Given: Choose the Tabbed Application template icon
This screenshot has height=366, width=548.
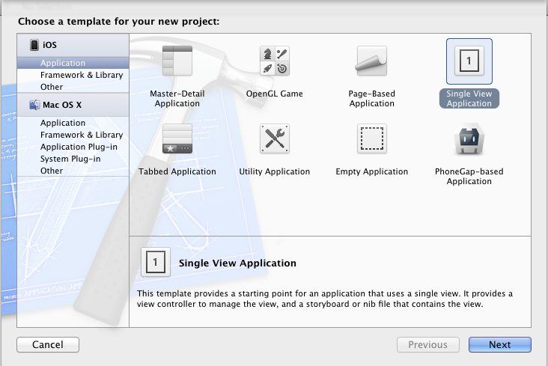Looking at the screenshot, I should (177, 138).
